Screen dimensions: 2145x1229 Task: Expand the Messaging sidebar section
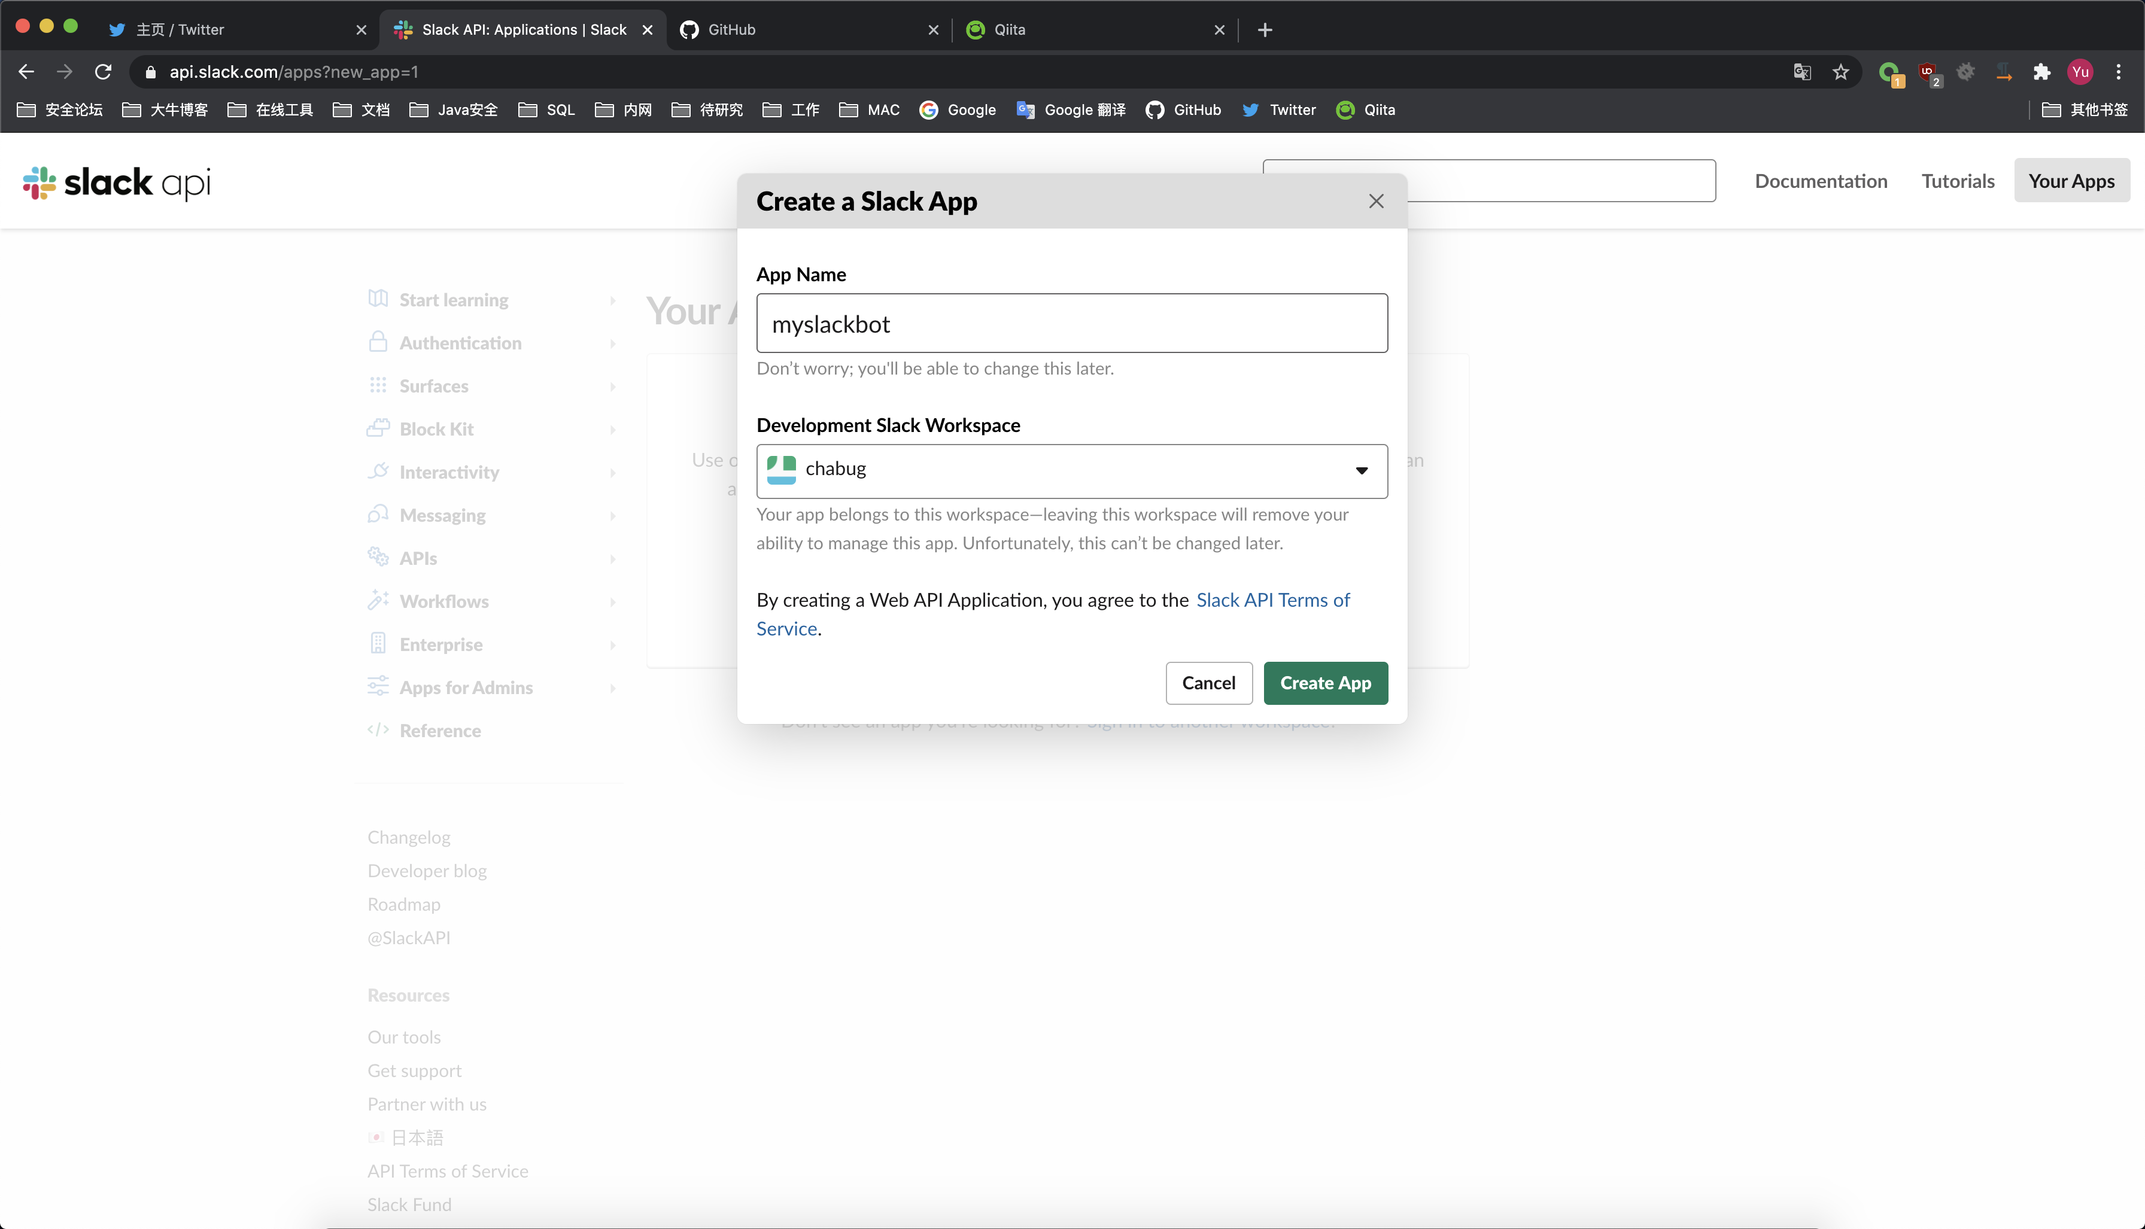(492, 515)
